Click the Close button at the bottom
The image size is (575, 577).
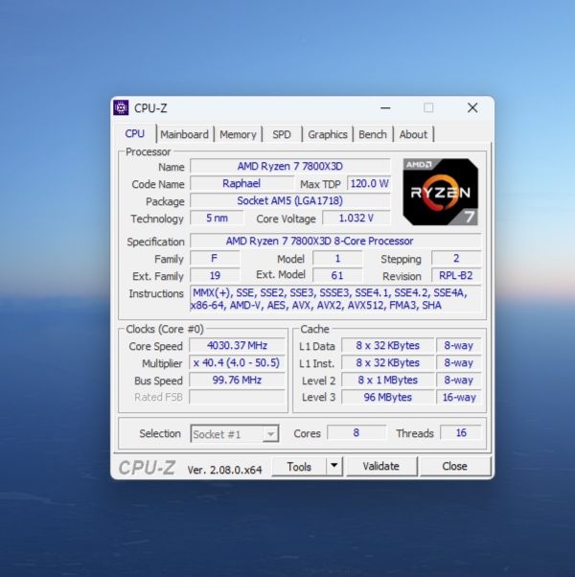tap(454, 467)
